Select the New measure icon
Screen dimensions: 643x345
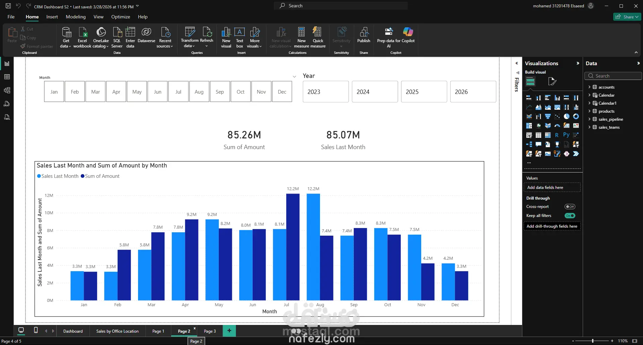pyautogui.click(x=301, y=37)
